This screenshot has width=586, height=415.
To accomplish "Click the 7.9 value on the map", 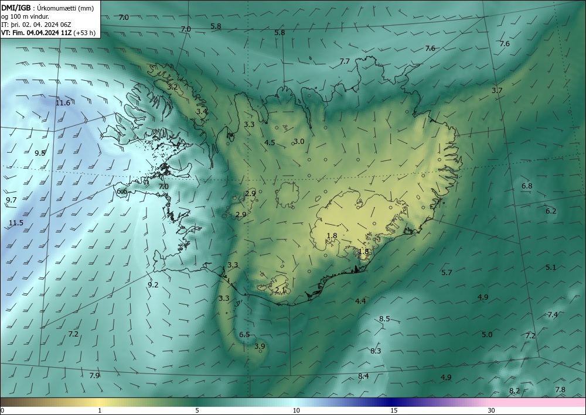I will 95,375.
